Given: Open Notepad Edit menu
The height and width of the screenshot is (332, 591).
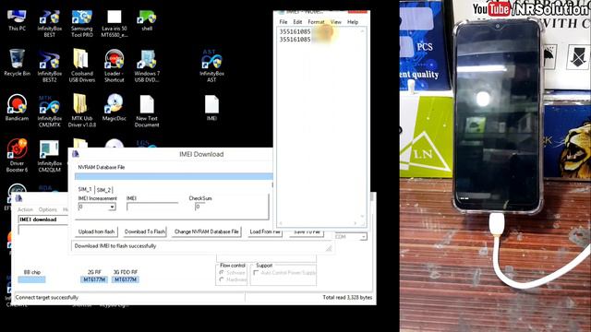Looking at the screenshot, I should tap(297, 22).
